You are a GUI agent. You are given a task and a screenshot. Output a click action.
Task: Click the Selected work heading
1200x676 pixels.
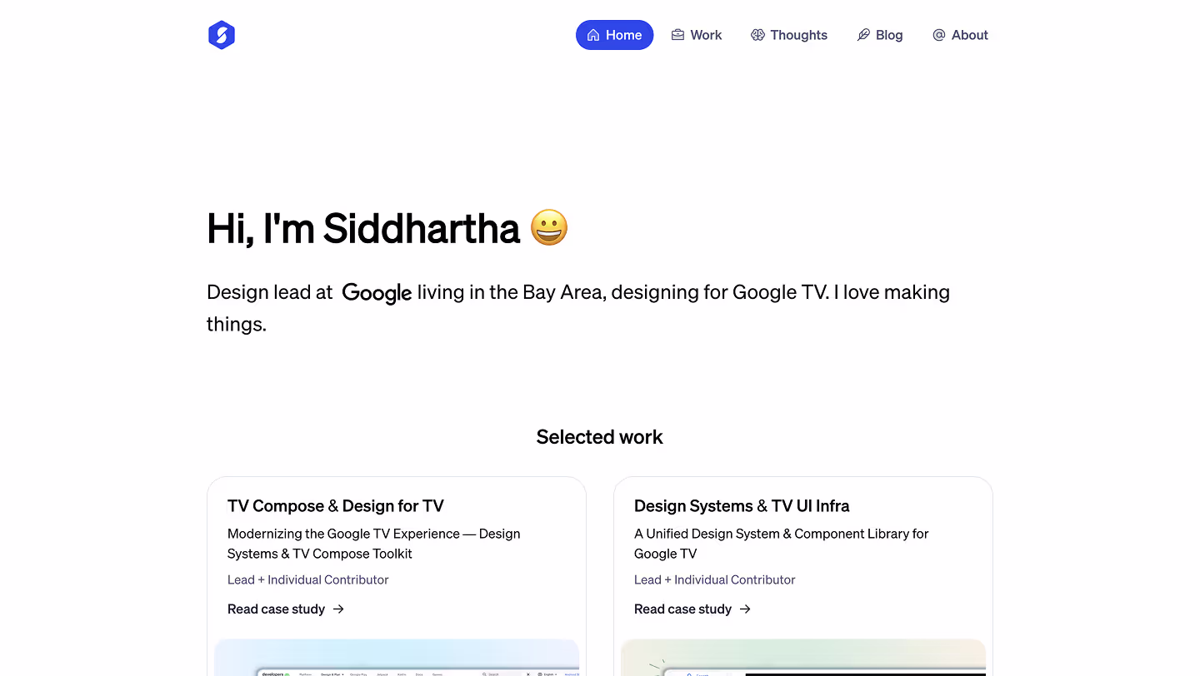(x=599, y=436)
